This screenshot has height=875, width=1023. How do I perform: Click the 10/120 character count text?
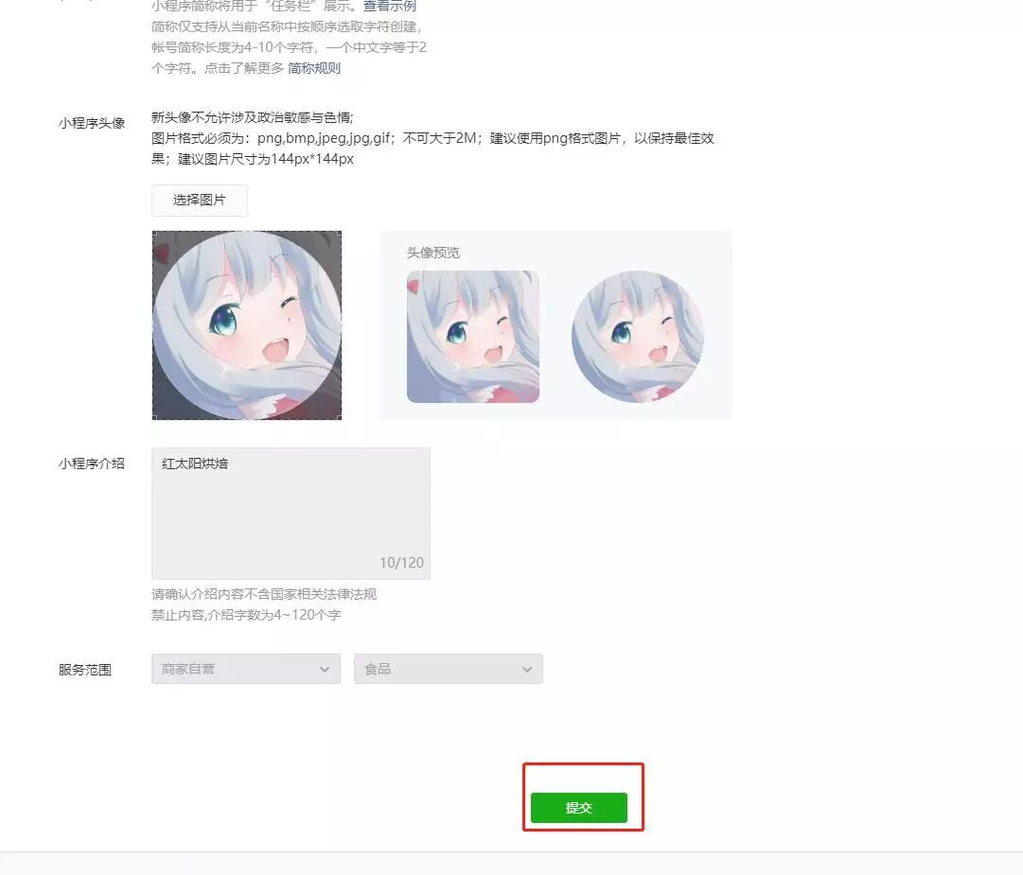click(x=401, y=562)
